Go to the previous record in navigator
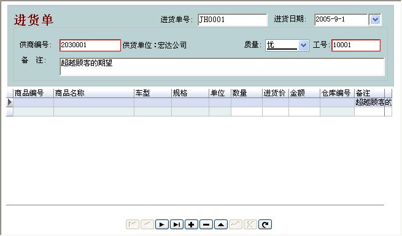Image resolution: width=402 pixels, height=236 pixels. coord(147,224)
